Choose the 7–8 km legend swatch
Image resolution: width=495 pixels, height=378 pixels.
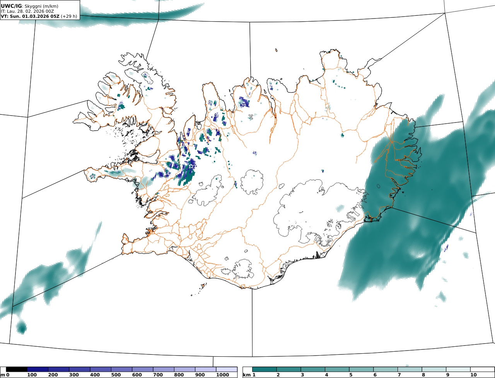[x=410, y=369]
